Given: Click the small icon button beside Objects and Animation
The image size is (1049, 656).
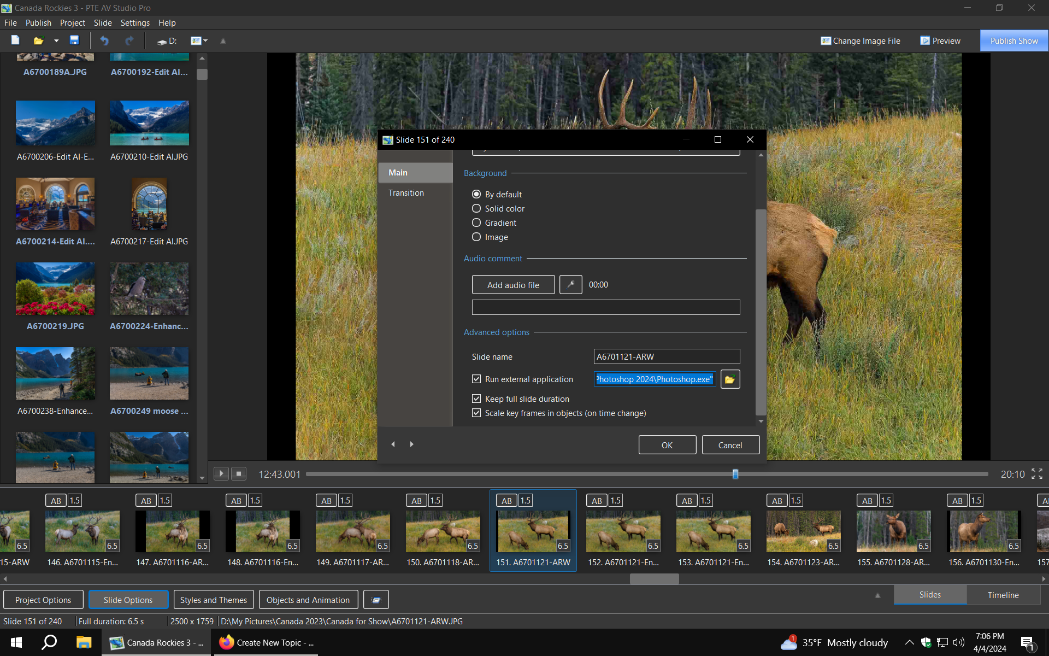Looking at the screenshot, I should point(376,600).
